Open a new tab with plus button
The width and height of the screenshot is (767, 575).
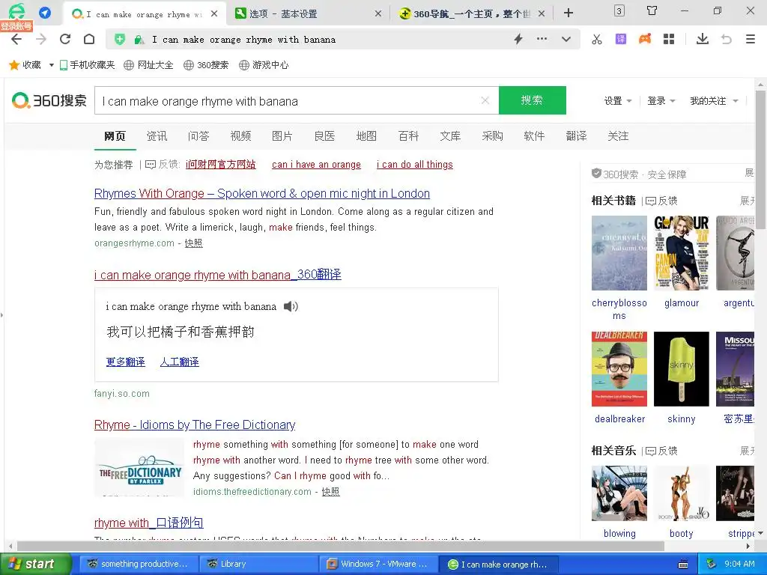tap(569, 13)
